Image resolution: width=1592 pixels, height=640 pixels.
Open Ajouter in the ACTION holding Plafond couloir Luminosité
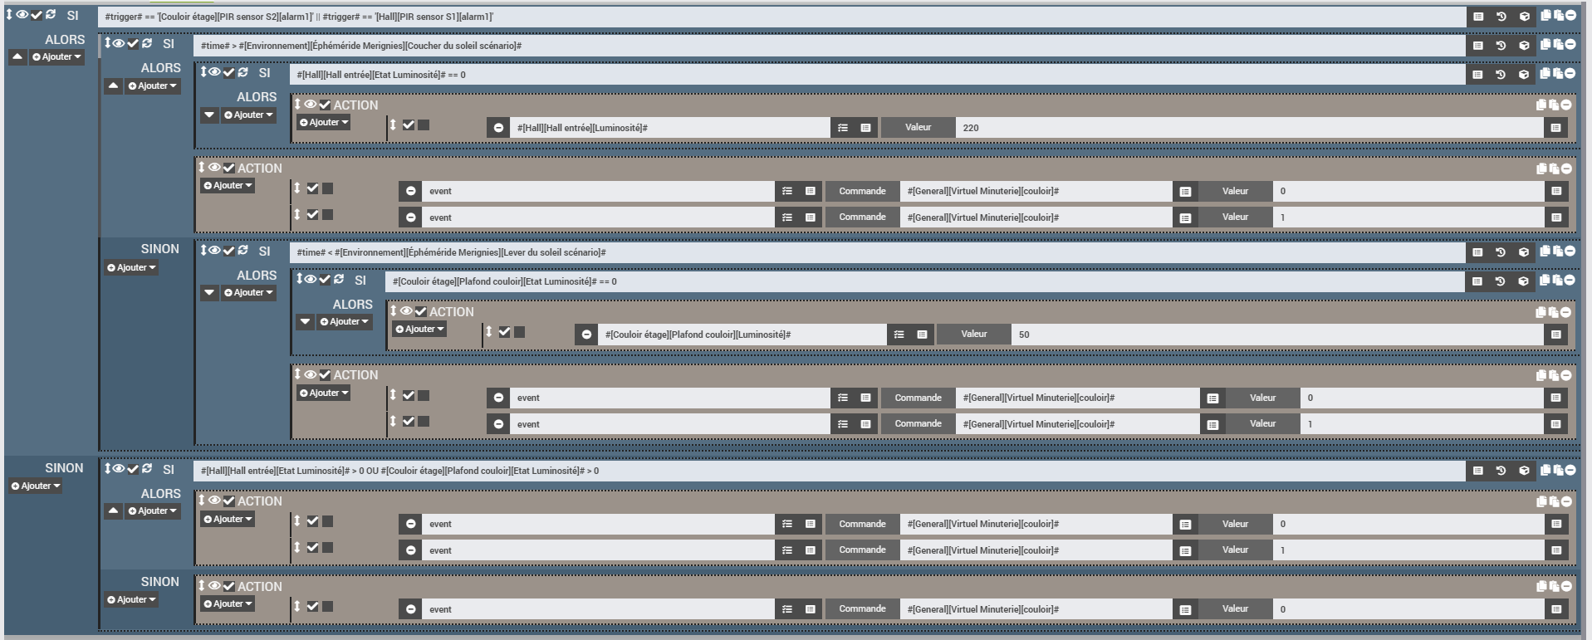point(419,330)
